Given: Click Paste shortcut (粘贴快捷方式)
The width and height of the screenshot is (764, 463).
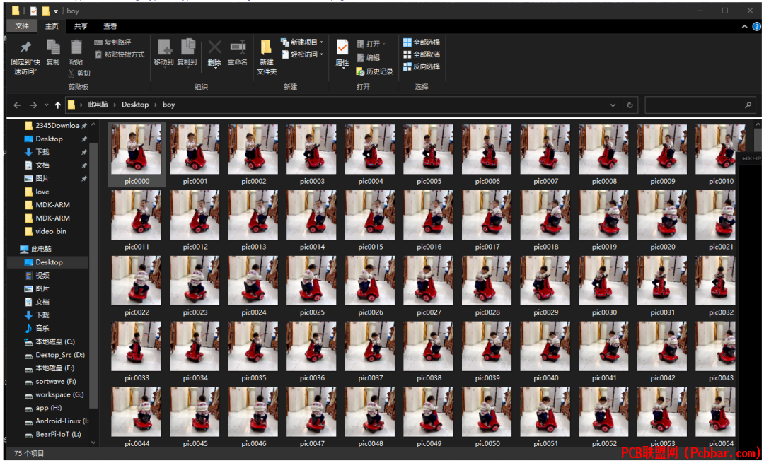Looking at the screenshot, I should 120,54.
